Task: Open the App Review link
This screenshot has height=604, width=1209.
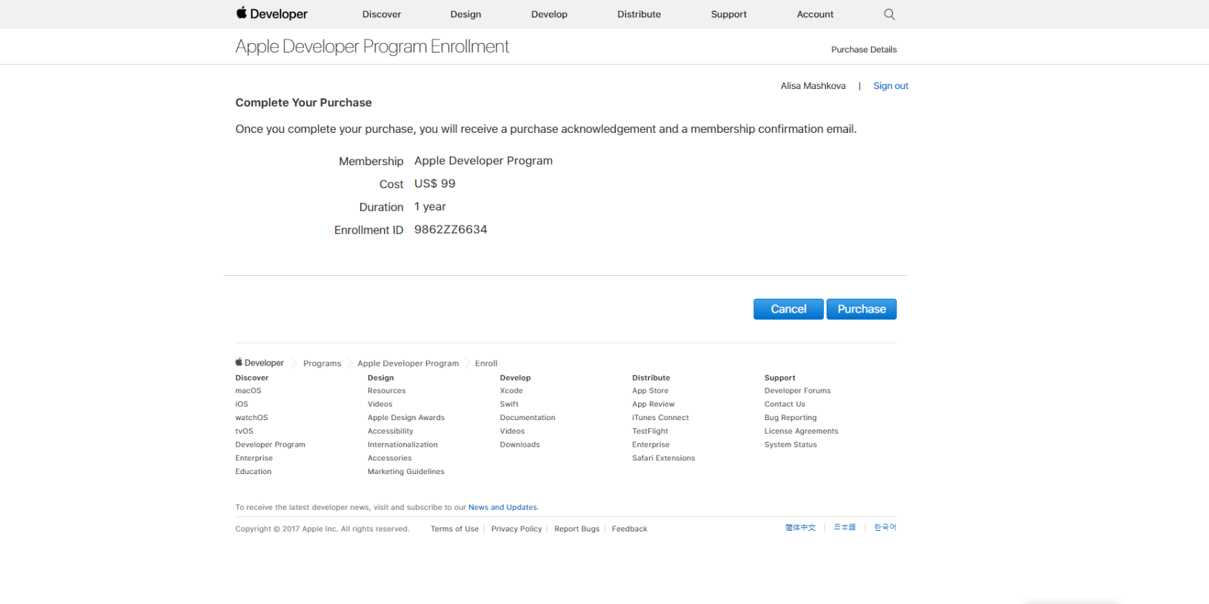Action: 653,404
